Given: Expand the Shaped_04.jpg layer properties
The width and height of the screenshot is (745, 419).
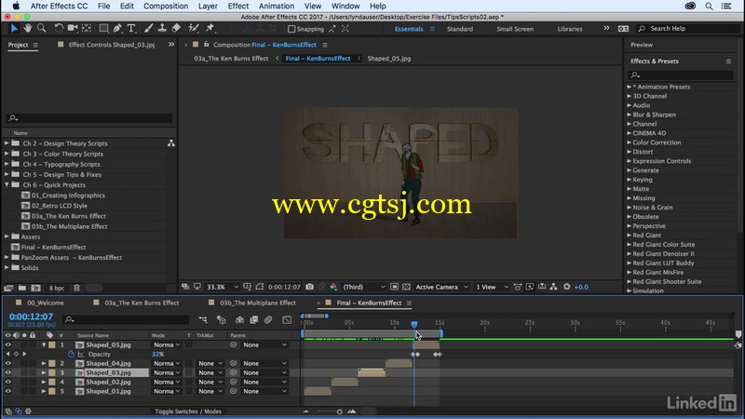Looking at the screenshot, I should [x=43, y=363].
